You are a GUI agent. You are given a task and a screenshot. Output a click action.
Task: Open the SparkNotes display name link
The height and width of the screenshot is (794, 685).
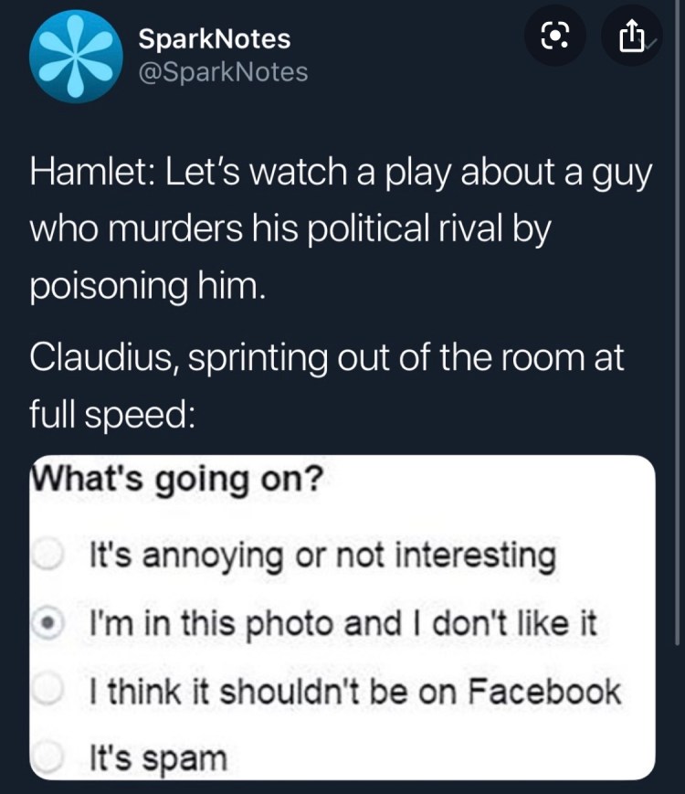click(215, 38)
